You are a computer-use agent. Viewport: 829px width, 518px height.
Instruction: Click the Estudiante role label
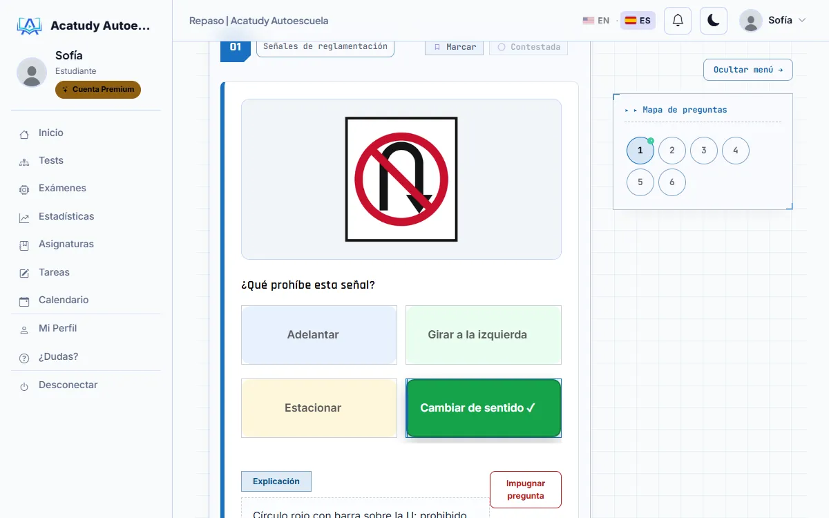click(x=76, y=71)
